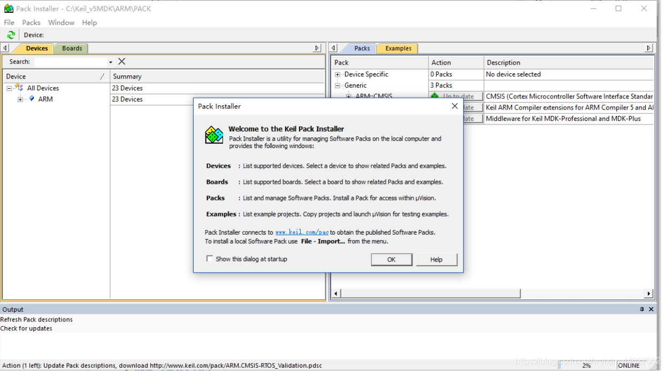Open the Packs menu
Viewport: 666px width, 371px height.
(x=31, y=22)
